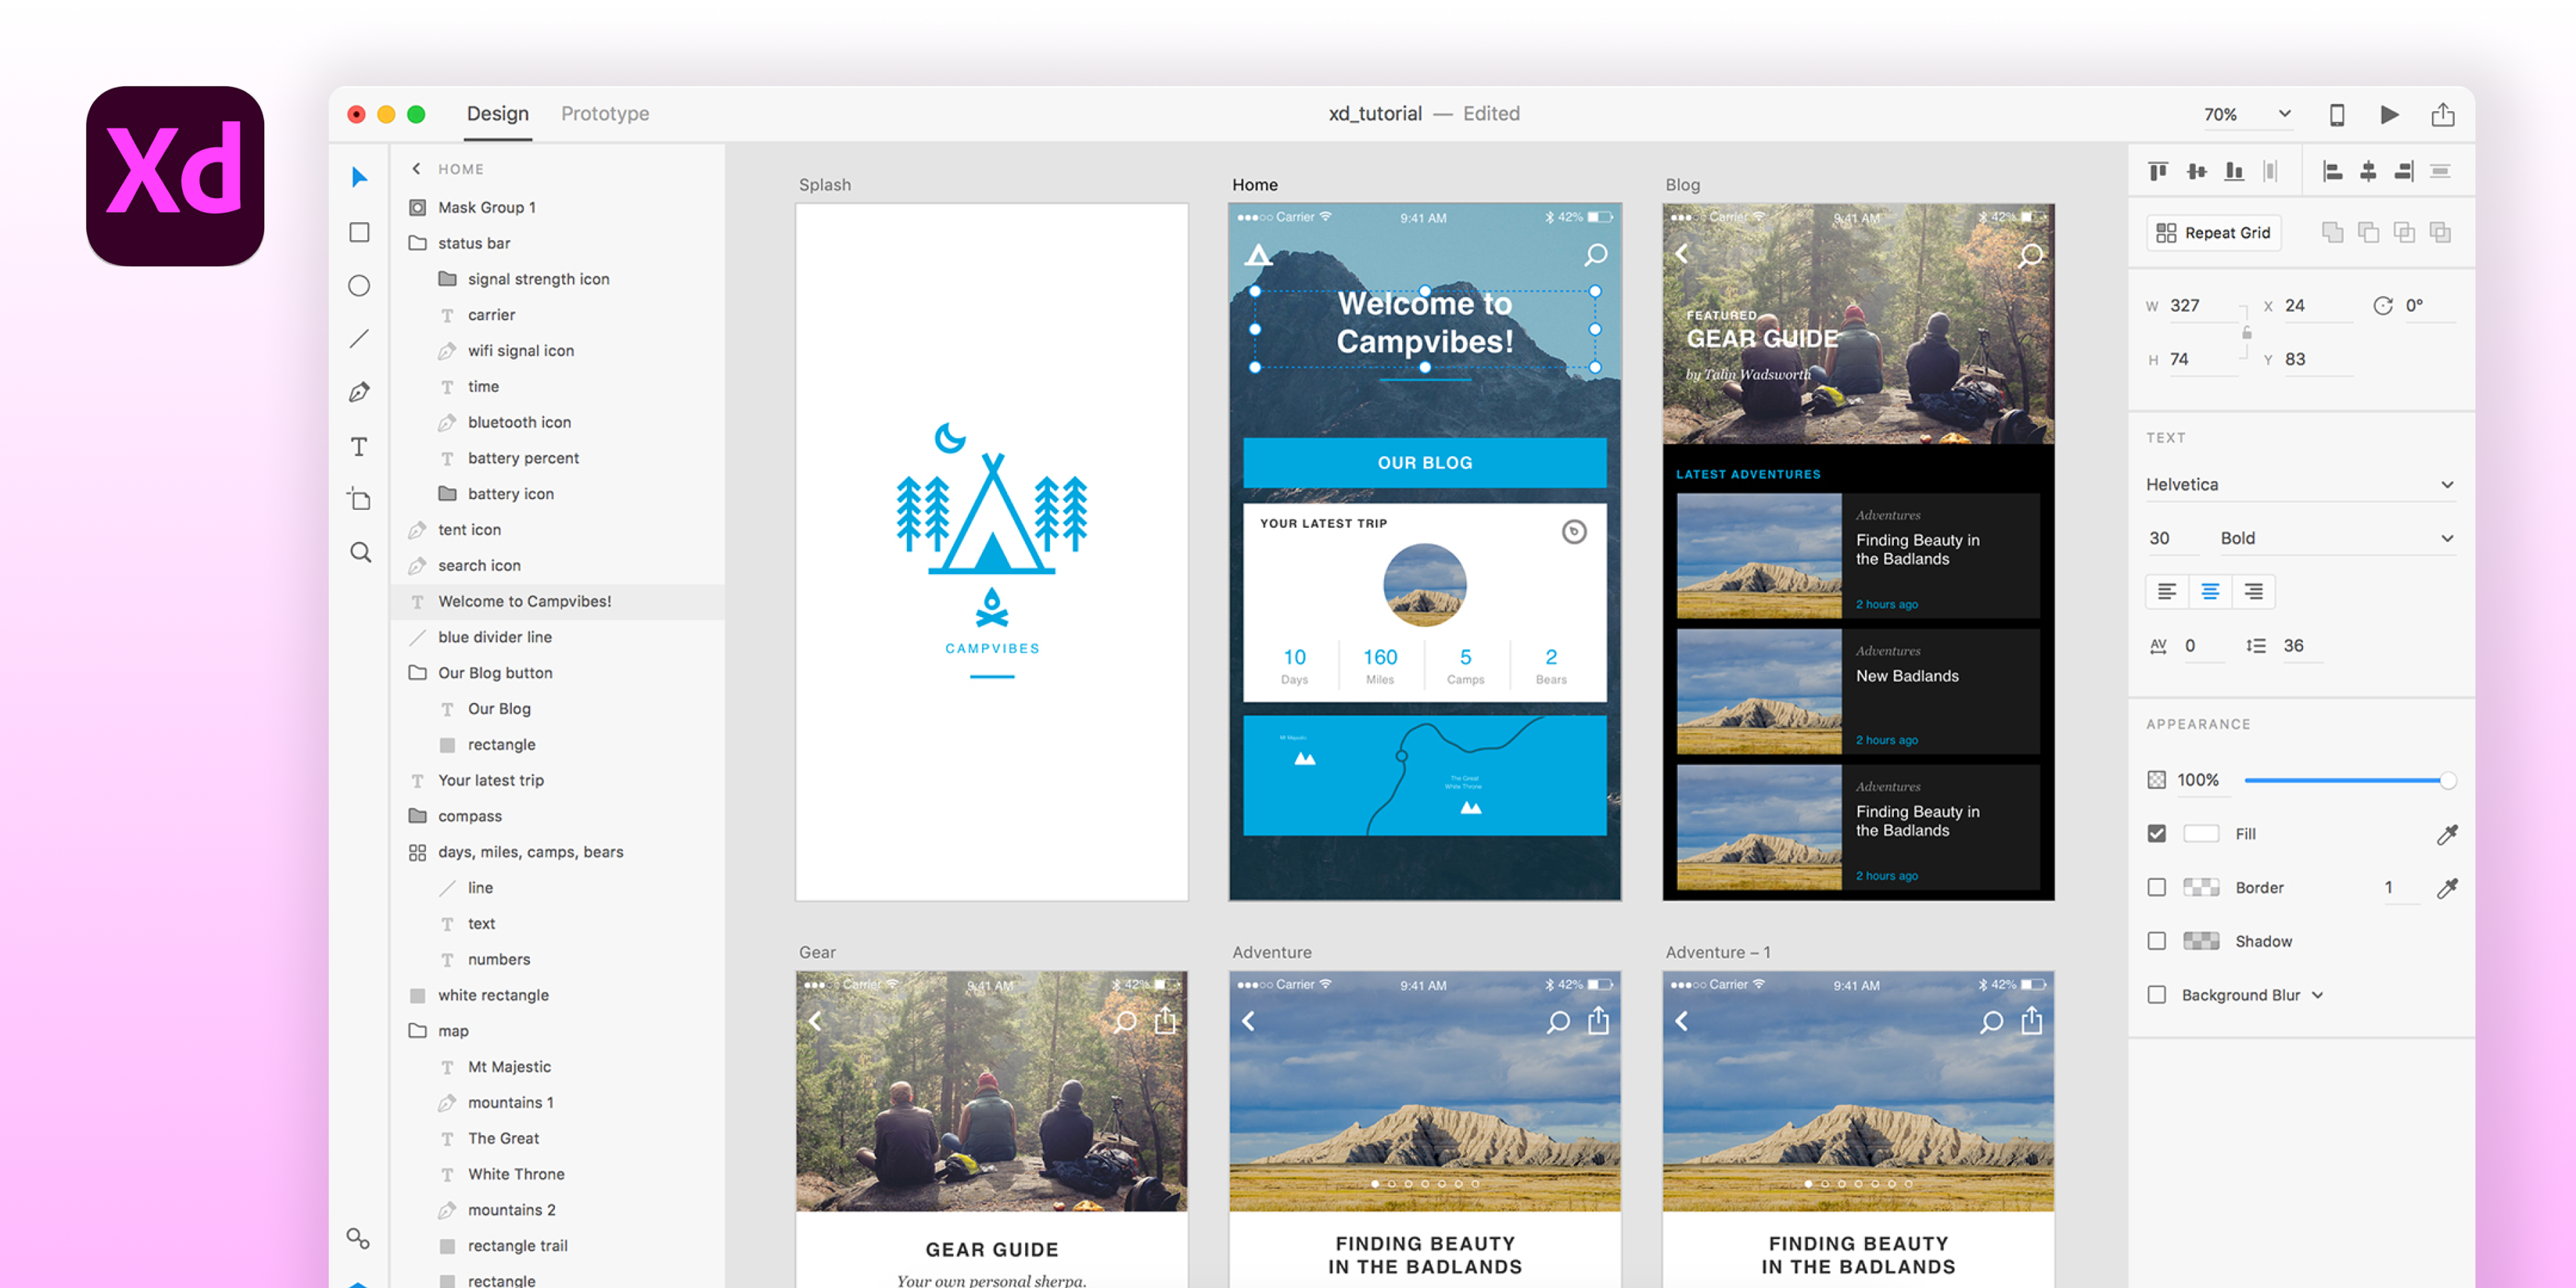Align selection to right edge
This screenshot has width=2576, height=1288.
(2405, 172)
